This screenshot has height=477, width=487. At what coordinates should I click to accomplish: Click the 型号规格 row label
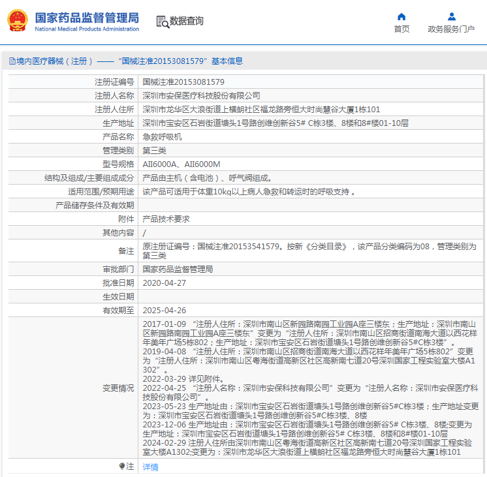point(118,164)
